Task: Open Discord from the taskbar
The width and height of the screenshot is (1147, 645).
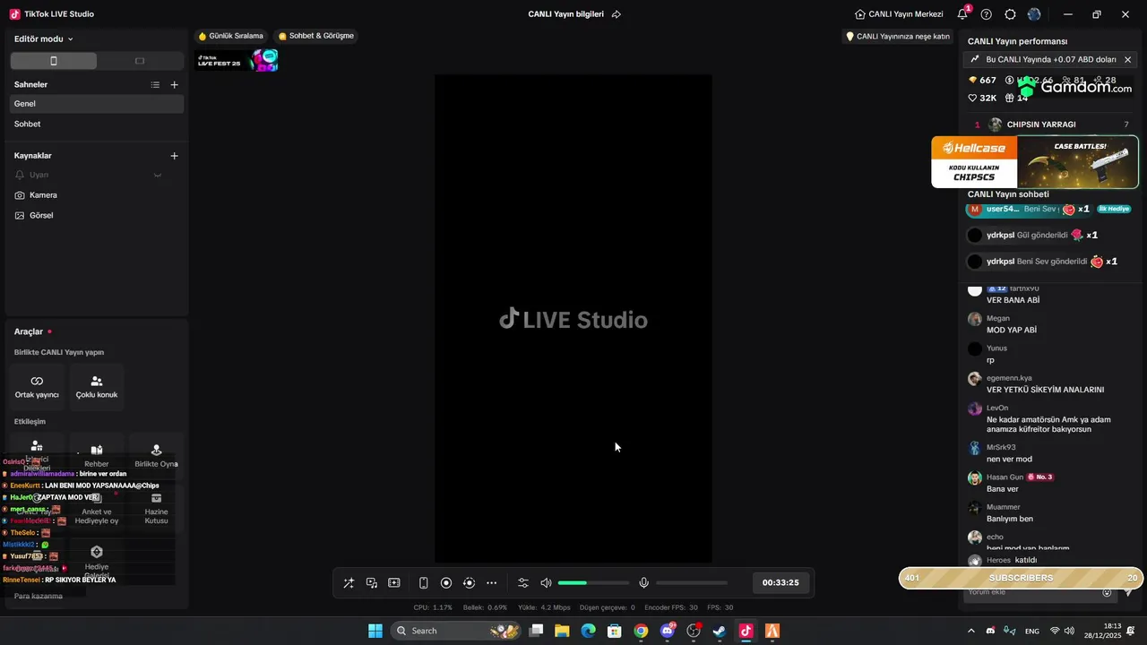Action: coord(667,631)
